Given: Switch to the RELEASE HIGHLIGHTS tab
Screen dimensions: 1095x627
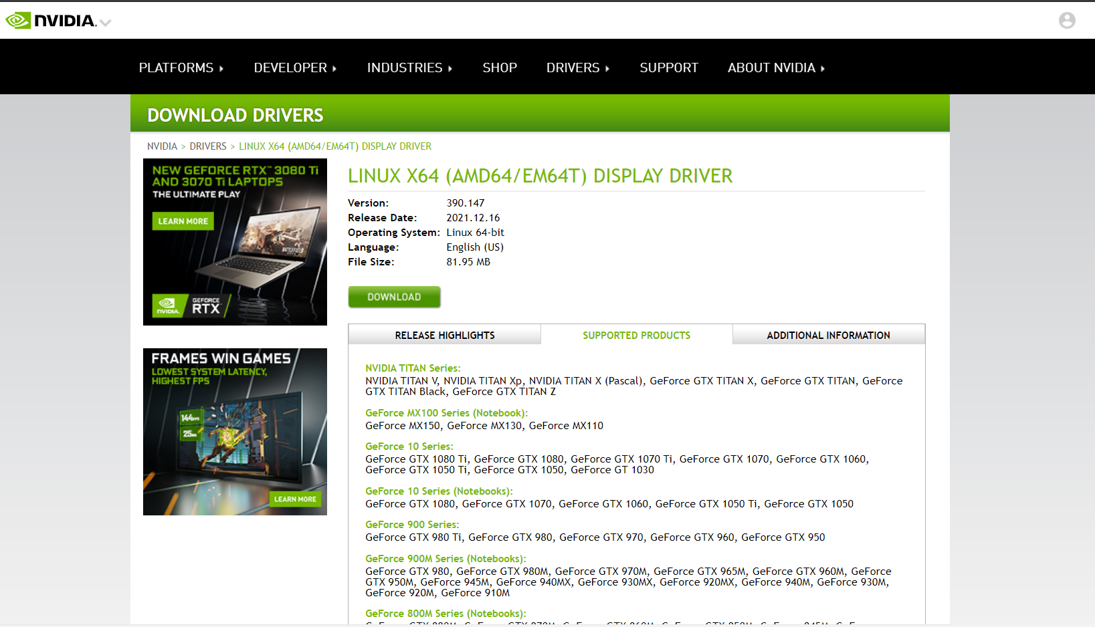Looking at the screenshot, I should coord(445,335).
